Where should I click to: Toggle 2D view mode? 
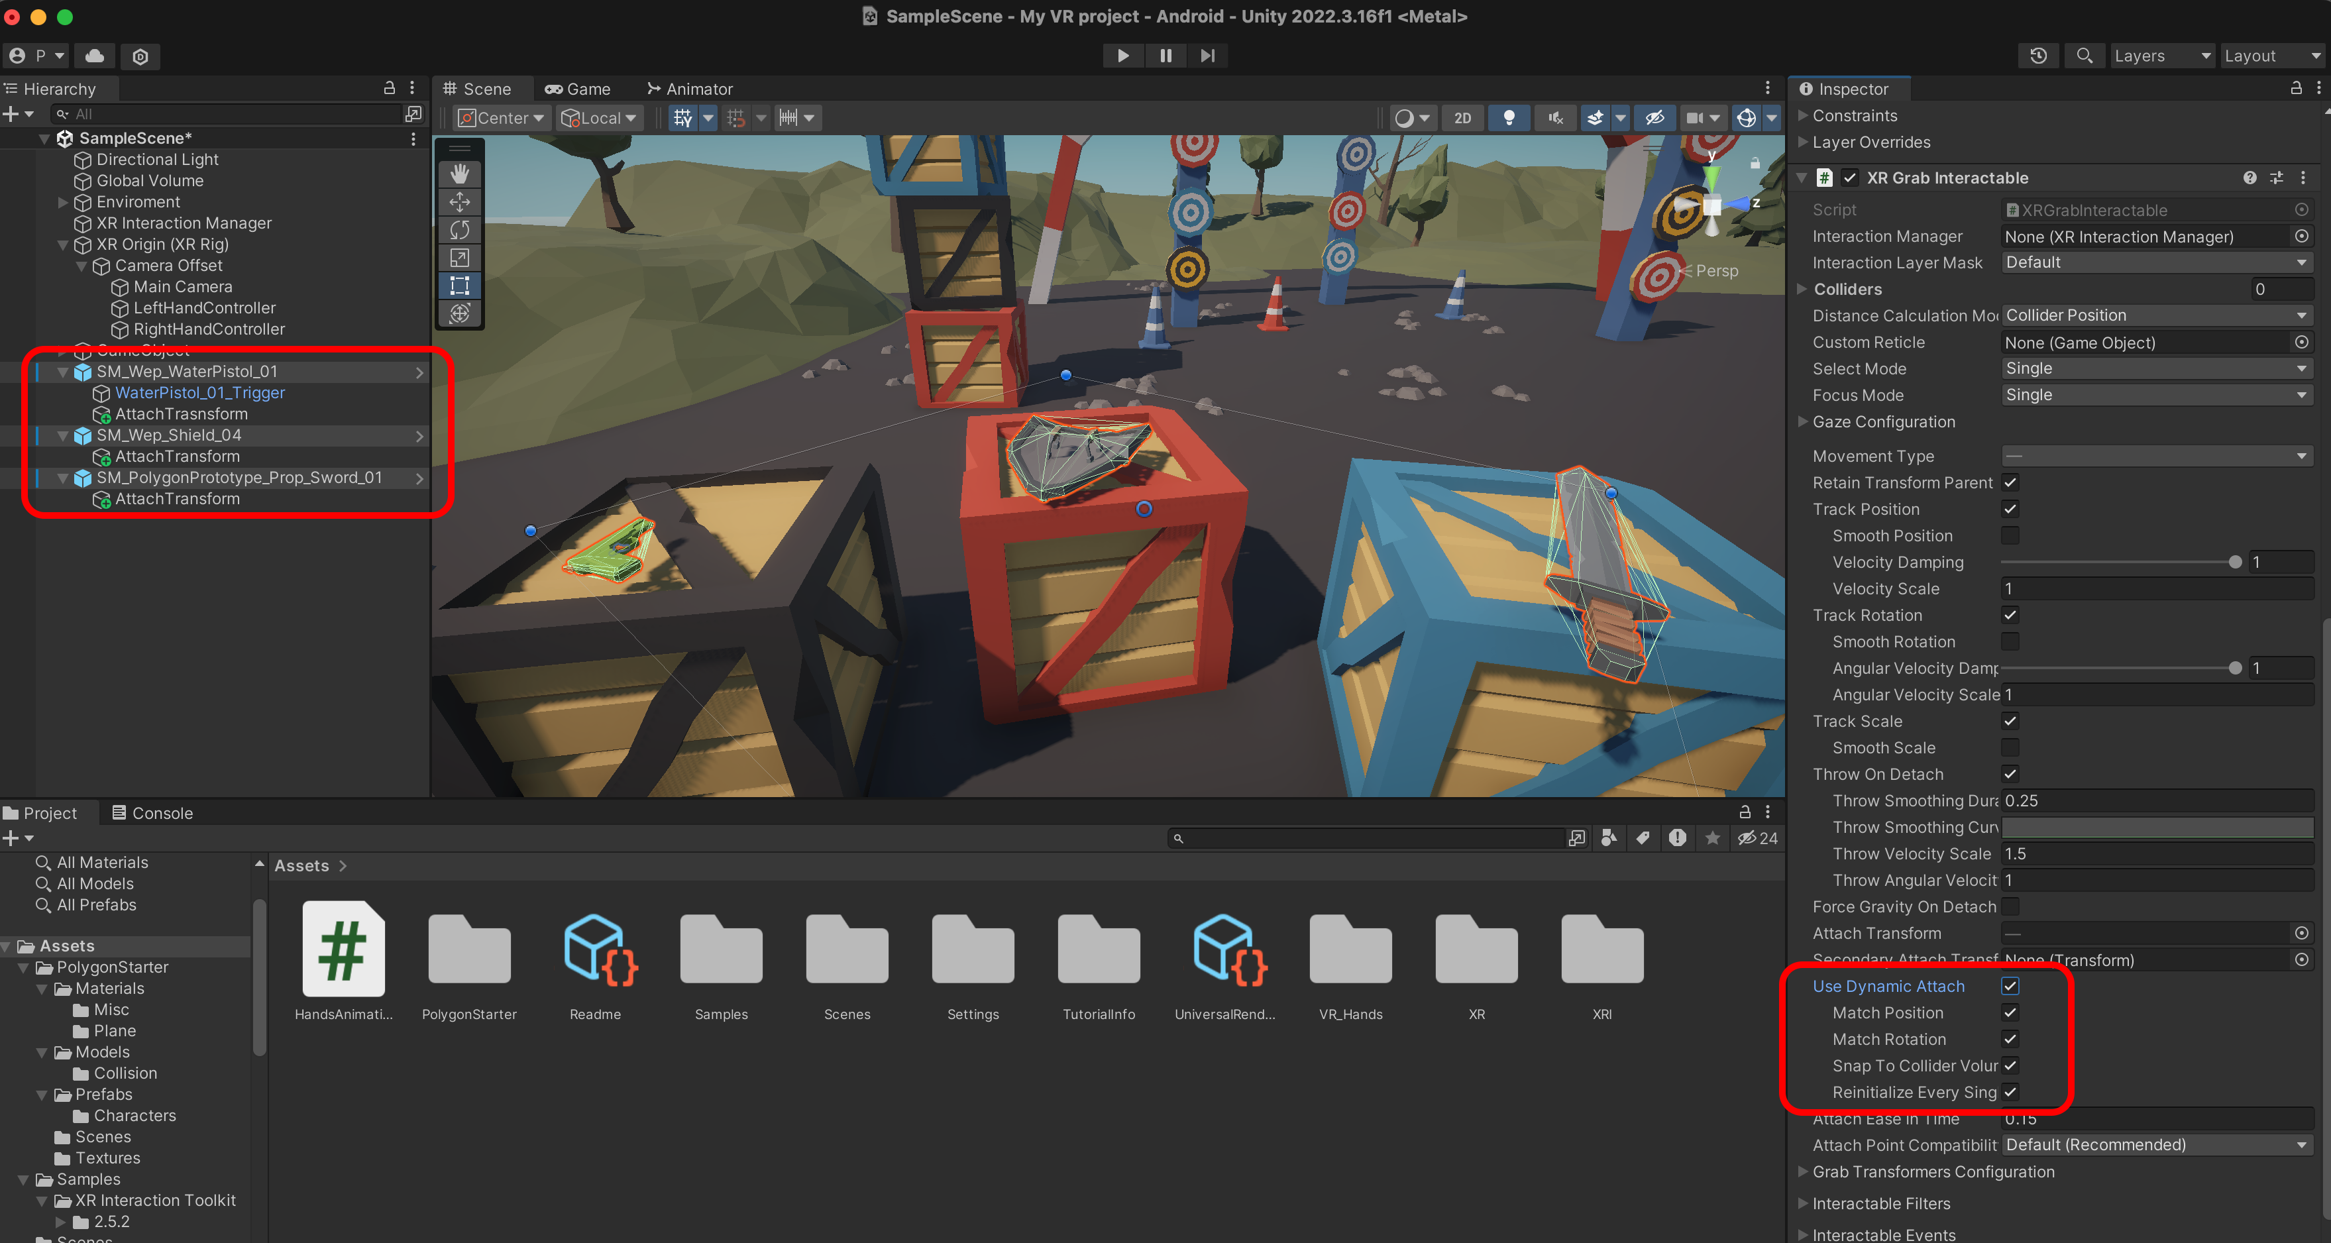(1462, 117)
